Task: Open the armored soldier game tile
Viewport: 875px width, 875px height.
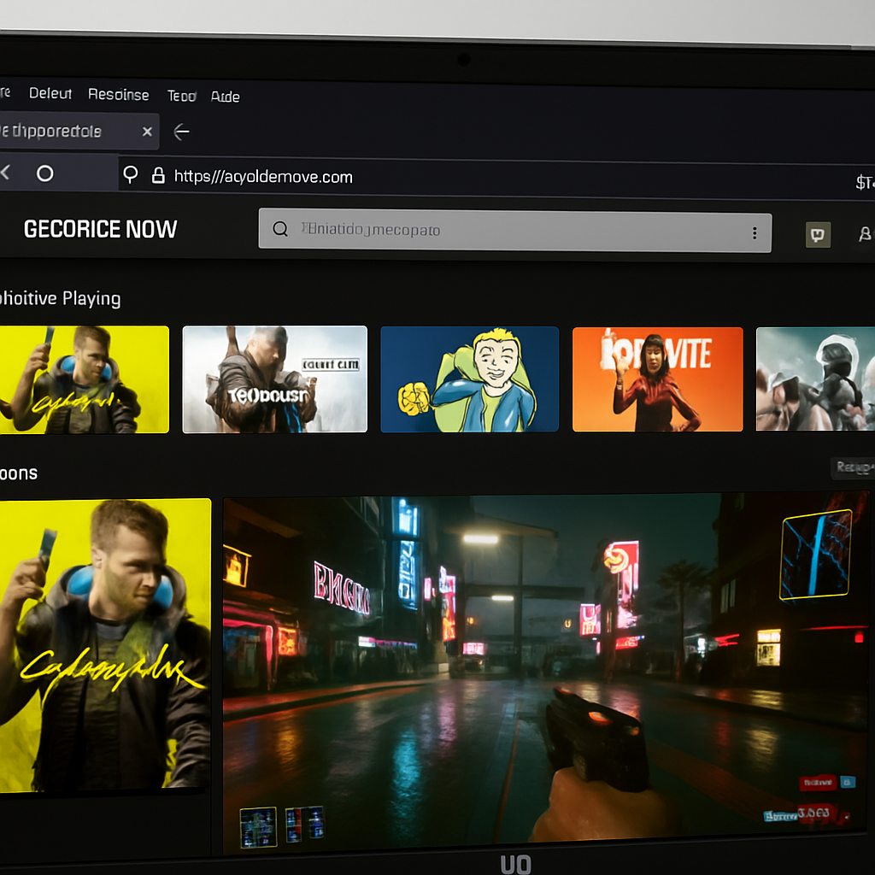Action: click(x=815, y=379)
